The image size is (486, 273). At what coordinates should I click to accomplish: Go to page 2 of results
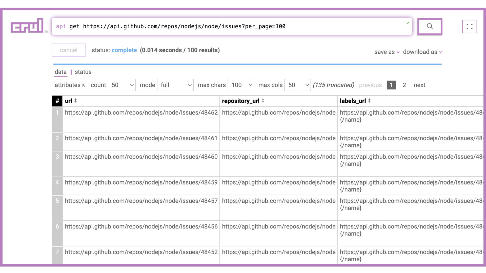click(x=404, y=85)
